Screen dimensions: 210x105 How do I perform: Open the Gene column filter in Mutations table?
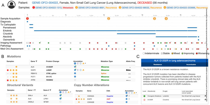[x=36, y=61]
